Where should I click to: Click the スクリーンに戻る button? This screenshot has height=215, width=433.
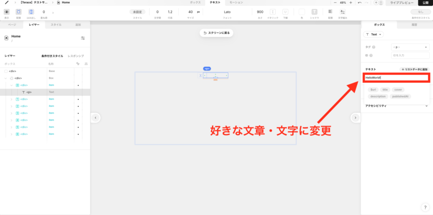[x=216, y=33]
